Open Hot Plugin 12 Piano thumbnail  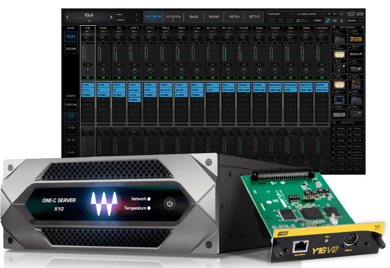[x=356, y=114]
